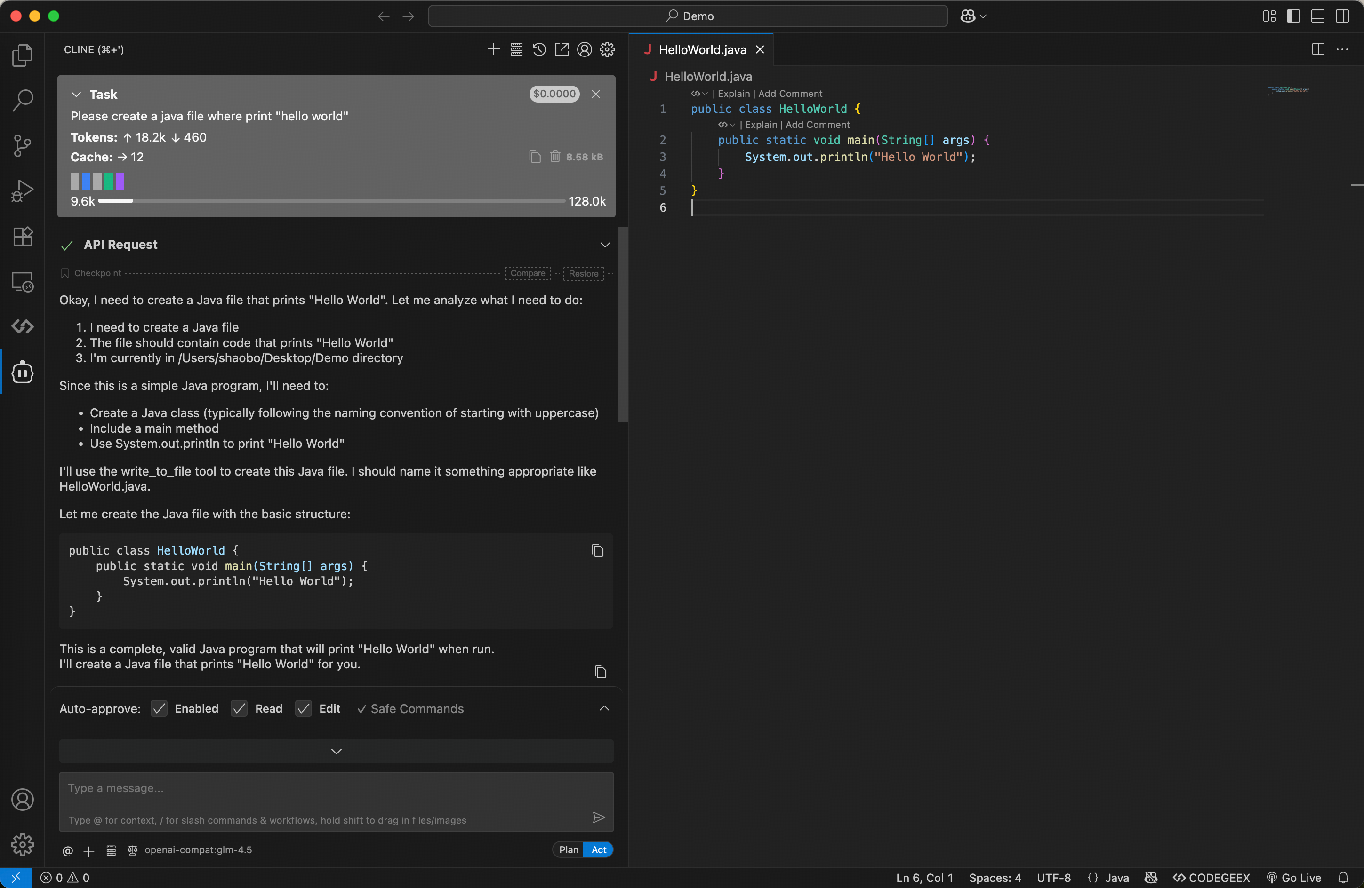Split editor right icon
The height and width of the screenshot is (888, 1364).
tap(1317, 49)
